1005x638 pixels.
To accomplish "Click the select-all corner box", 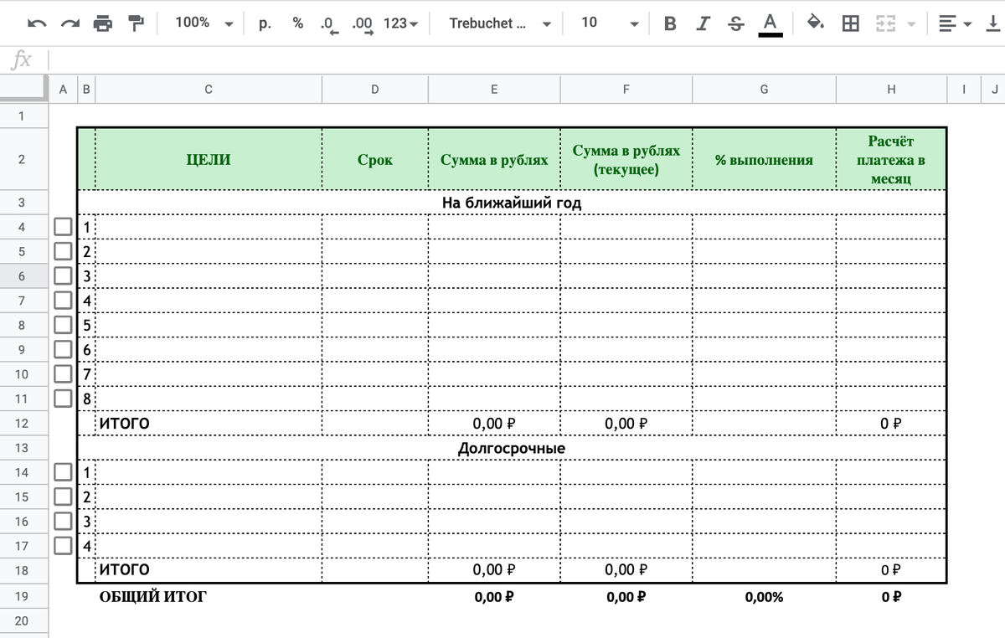I will (x=24, y=90).
